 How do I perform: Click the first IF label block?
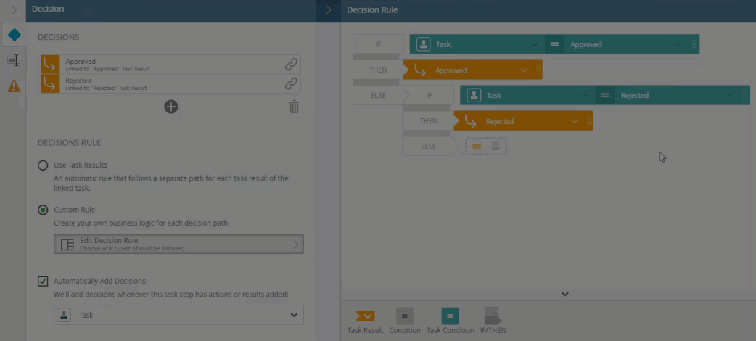[379, 44]
